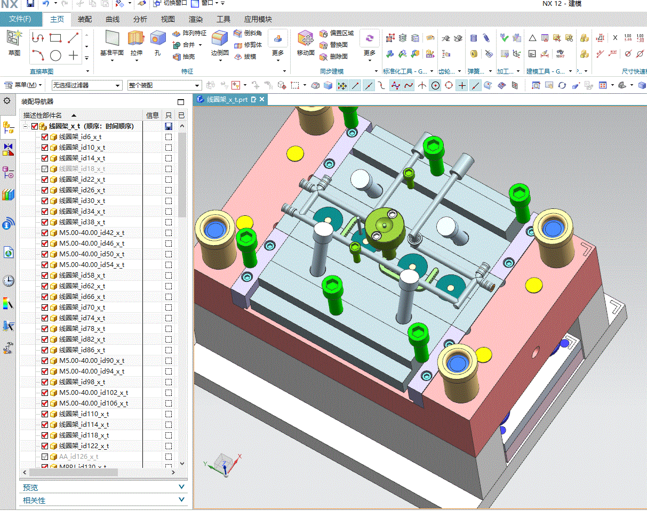
Task: Uncheck M5.00-40.00_id90_x_t component checkbox
Action: tap(45, 361)
